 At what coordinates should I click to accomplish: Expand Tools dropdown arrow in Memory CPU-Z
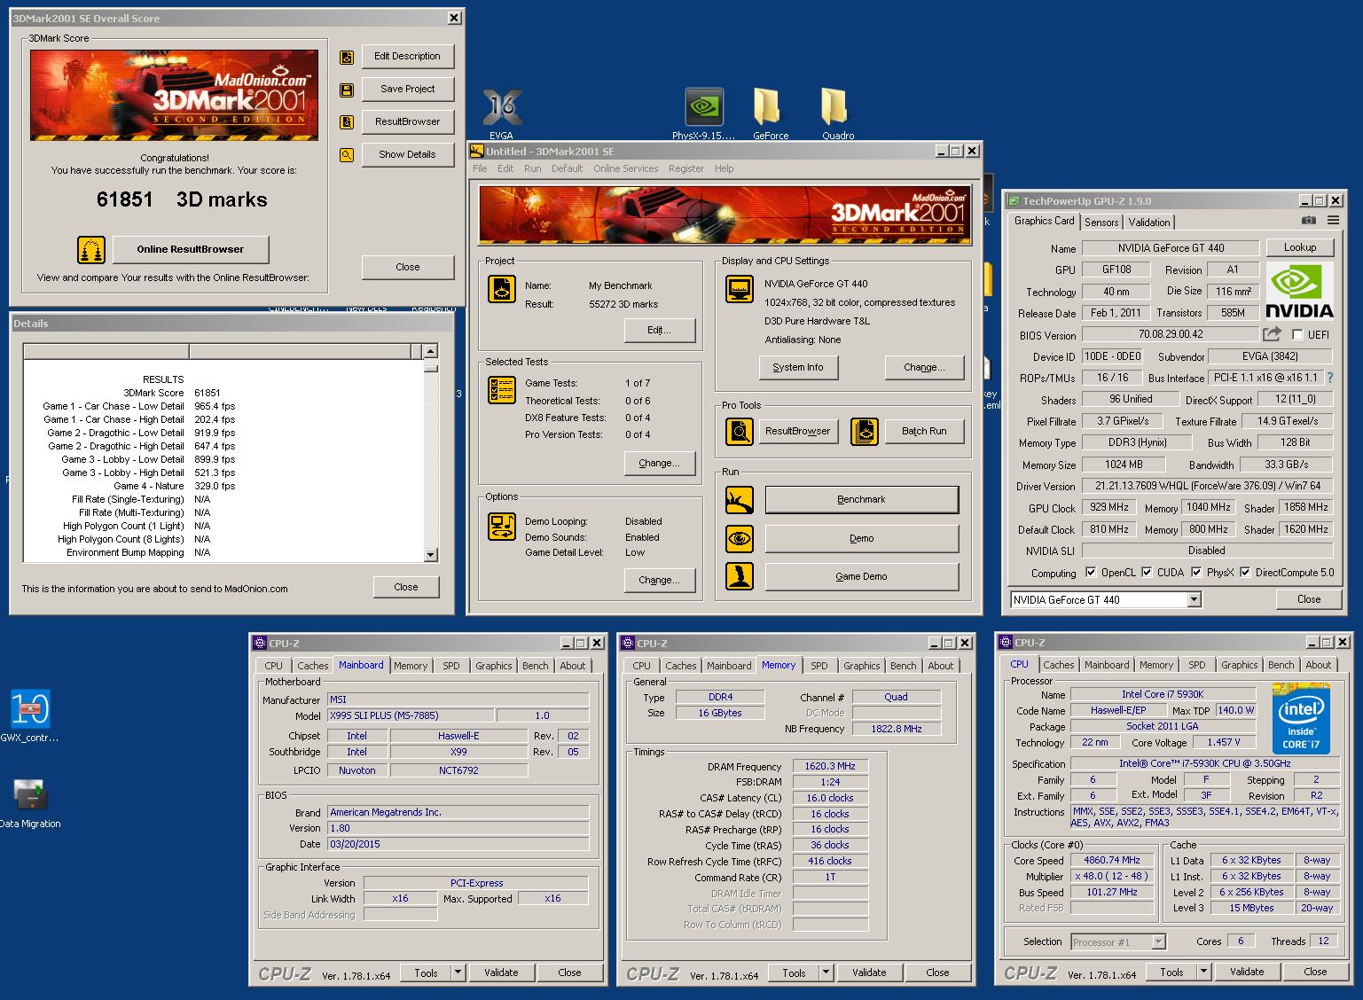click(826, 973)
